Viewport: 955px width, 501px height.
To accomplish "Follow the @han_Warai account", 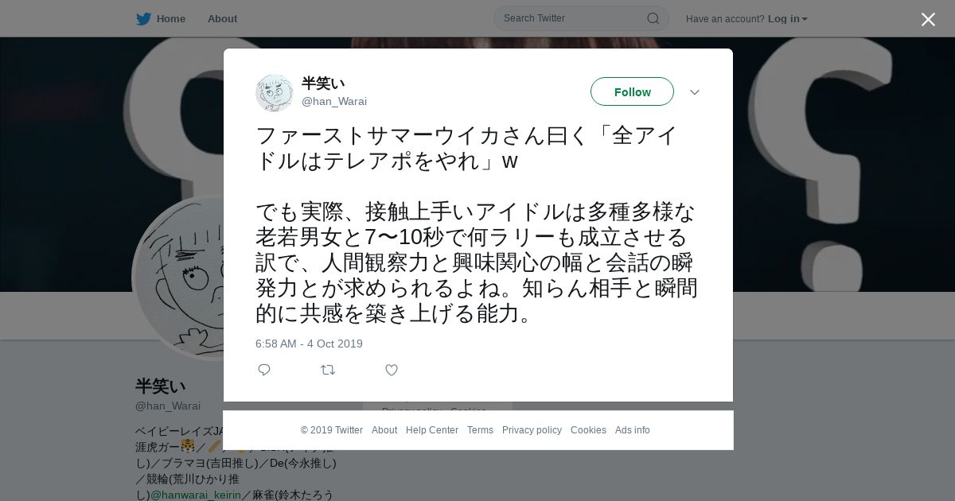I will (x=632, y=91).
